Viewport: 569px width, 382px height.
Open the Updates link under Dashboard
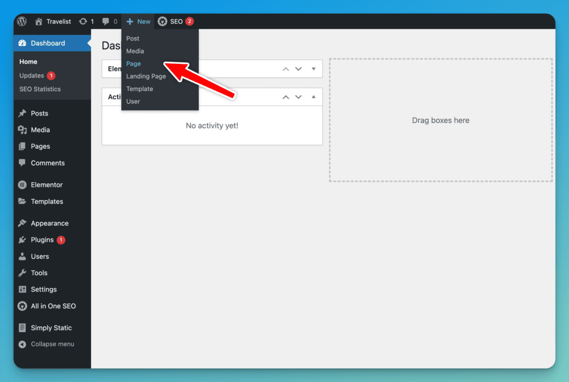pos(32,76)
